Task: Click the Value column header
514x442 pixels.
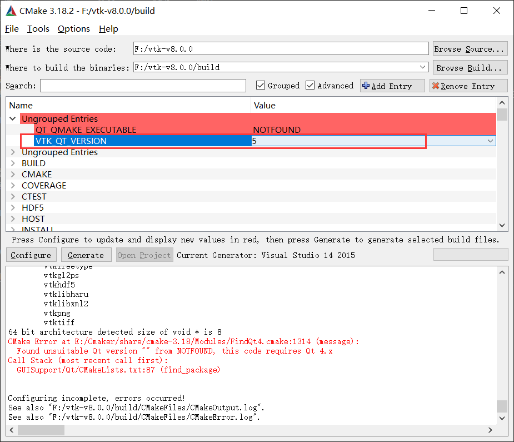Action: click(374, 105)
